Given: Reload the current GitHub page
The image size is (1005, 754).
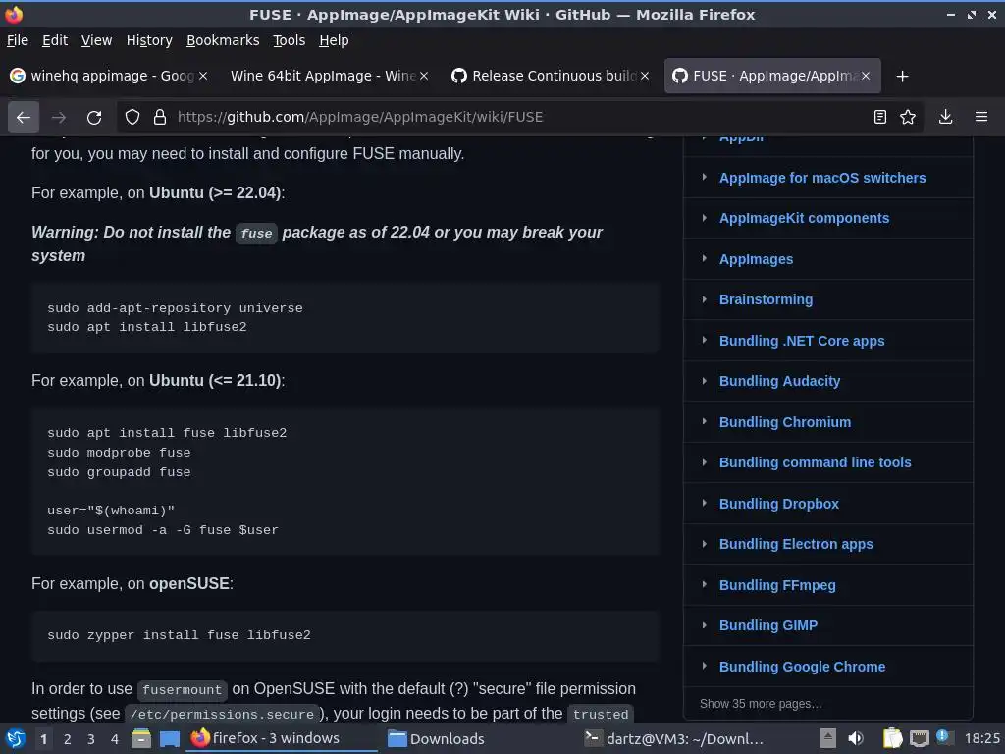Looking at the screenshot, I should pos(94,117).
